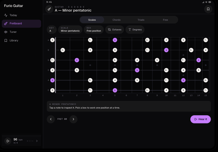
Task: Tap note 5 on D string fret 2
Action: pos(77,70)
